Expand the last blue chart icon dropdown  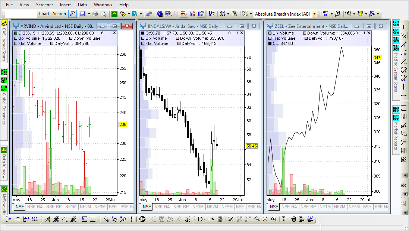point(378,14)
